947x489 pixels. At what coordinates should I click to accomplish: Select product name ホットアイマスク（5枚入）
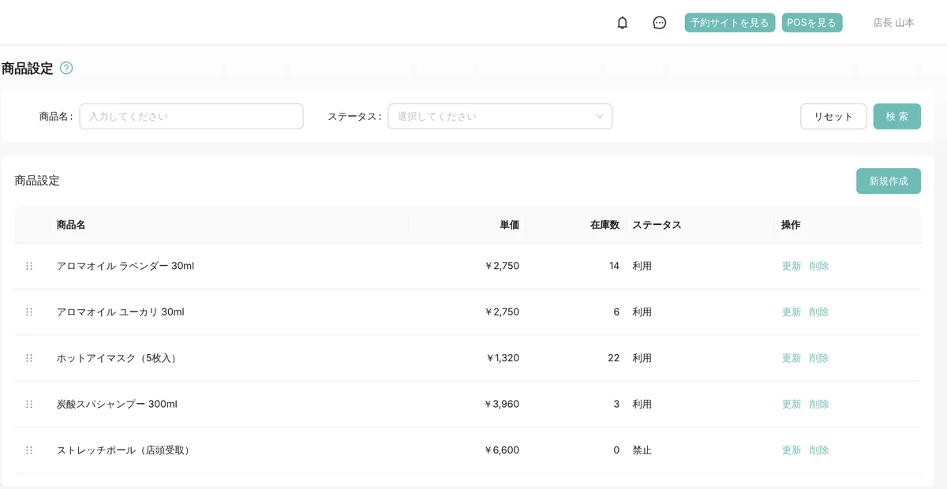click(x=119, y=358)
